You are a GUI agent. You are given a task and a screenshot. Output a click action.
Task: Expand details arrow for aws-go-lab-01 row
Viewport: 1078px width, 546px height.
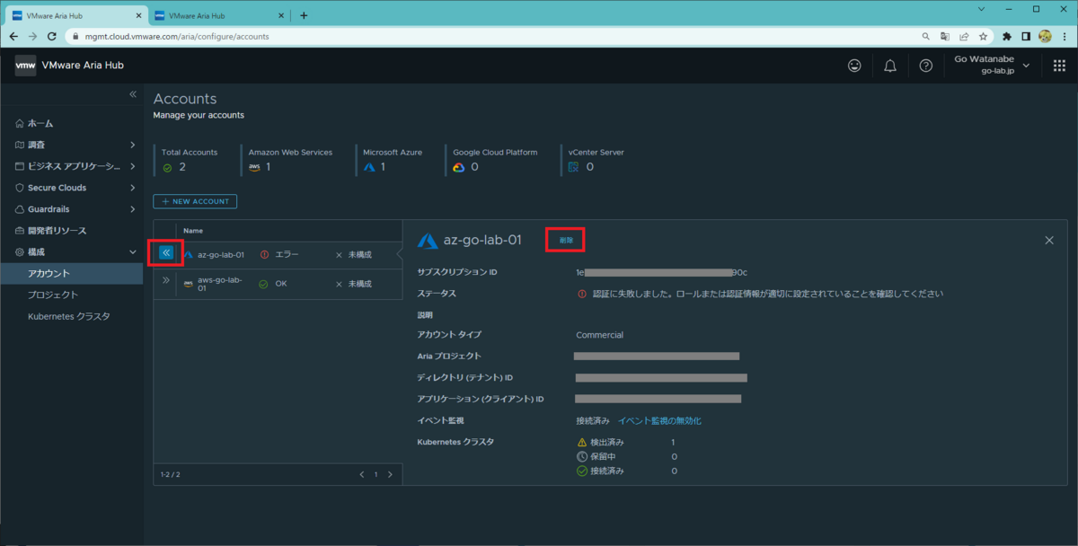[166, 281]
